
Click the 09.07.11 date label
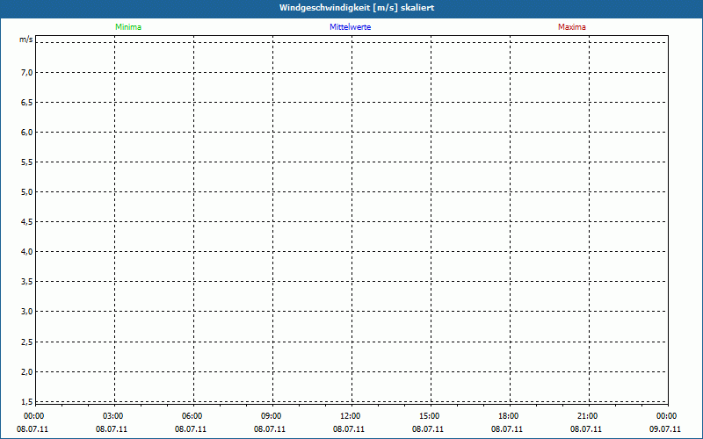(x=665, y=429)
